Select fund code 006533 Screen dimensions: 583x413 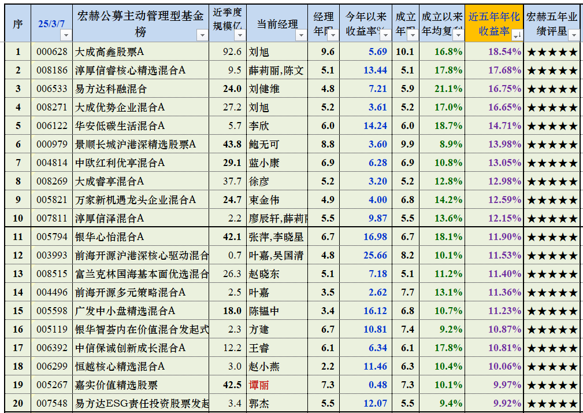coord(52,89)
